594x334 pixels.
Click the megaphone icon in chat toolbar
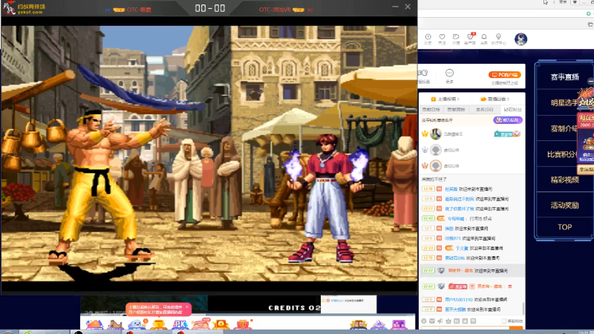(440, 321)
